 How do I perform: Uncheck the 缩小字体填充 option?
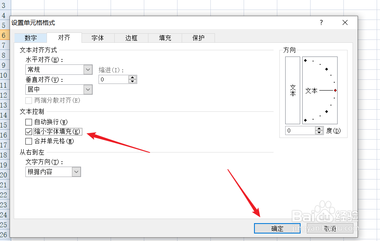coord(29,131)
